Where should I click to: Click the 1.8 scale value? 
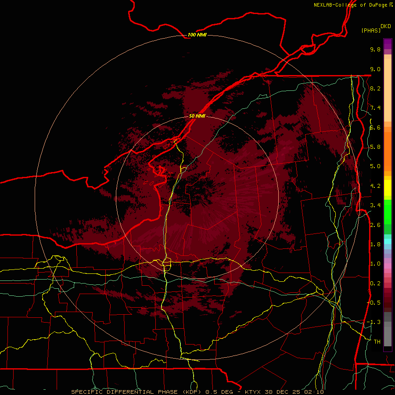pos(375,244)
